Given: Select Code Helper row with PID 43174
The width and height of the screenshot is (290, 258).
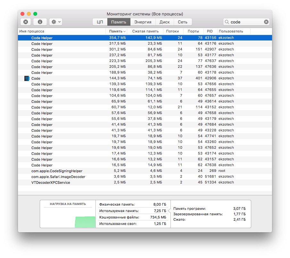Looking at the screenshot, I should (145, 153).
